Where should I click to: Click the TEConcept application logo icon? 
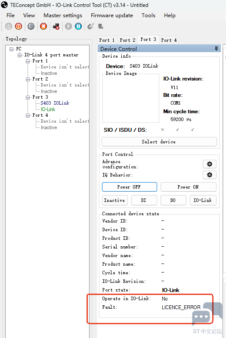pos(4,5)
